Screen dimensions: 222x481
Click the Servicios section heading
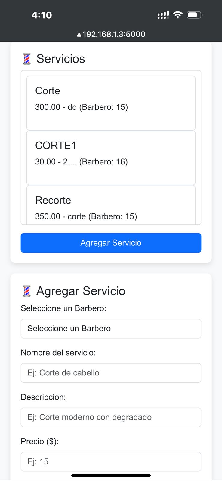click(60, 59)
